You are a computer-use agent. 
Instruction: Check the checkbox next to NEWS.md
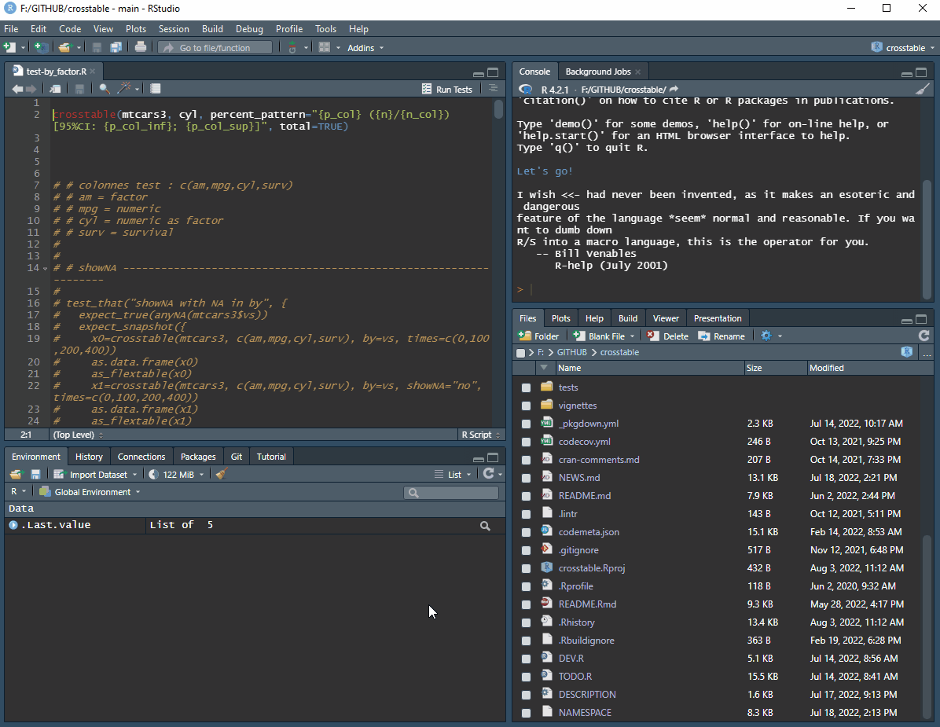tap(526, 477)
